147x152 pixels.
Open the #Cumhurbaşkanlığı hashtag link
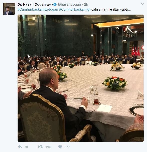click(x=75, y=10)
